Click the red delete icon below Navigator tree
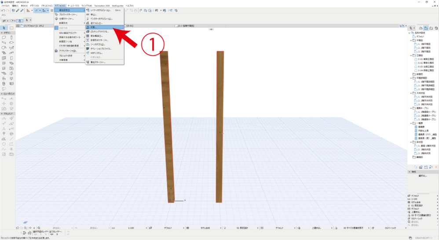The width and height of the screenshot is (439, 240). coord(436,167)
